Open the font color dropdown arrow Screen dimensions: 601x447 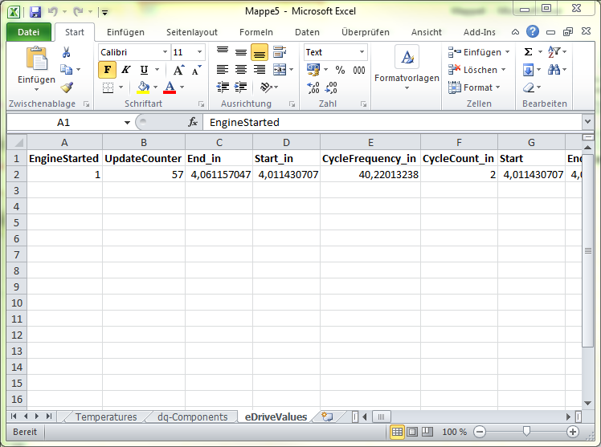182,87
